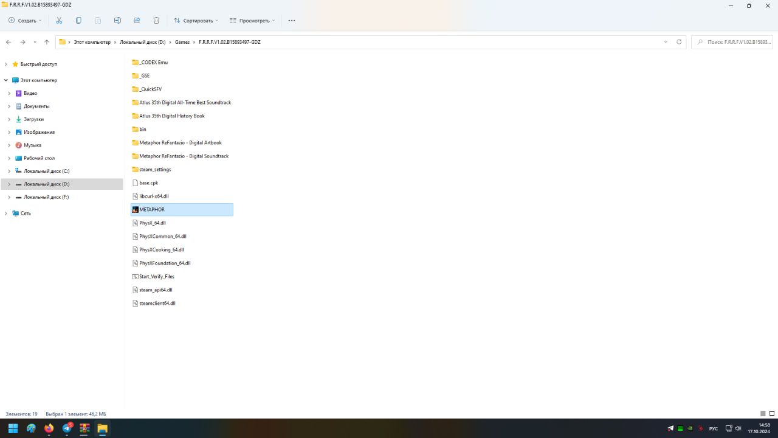The width and height of the screenshot is (778, 438).
Task: Click Games in the address breadcrumb
Action: click(x=182, y=42)
